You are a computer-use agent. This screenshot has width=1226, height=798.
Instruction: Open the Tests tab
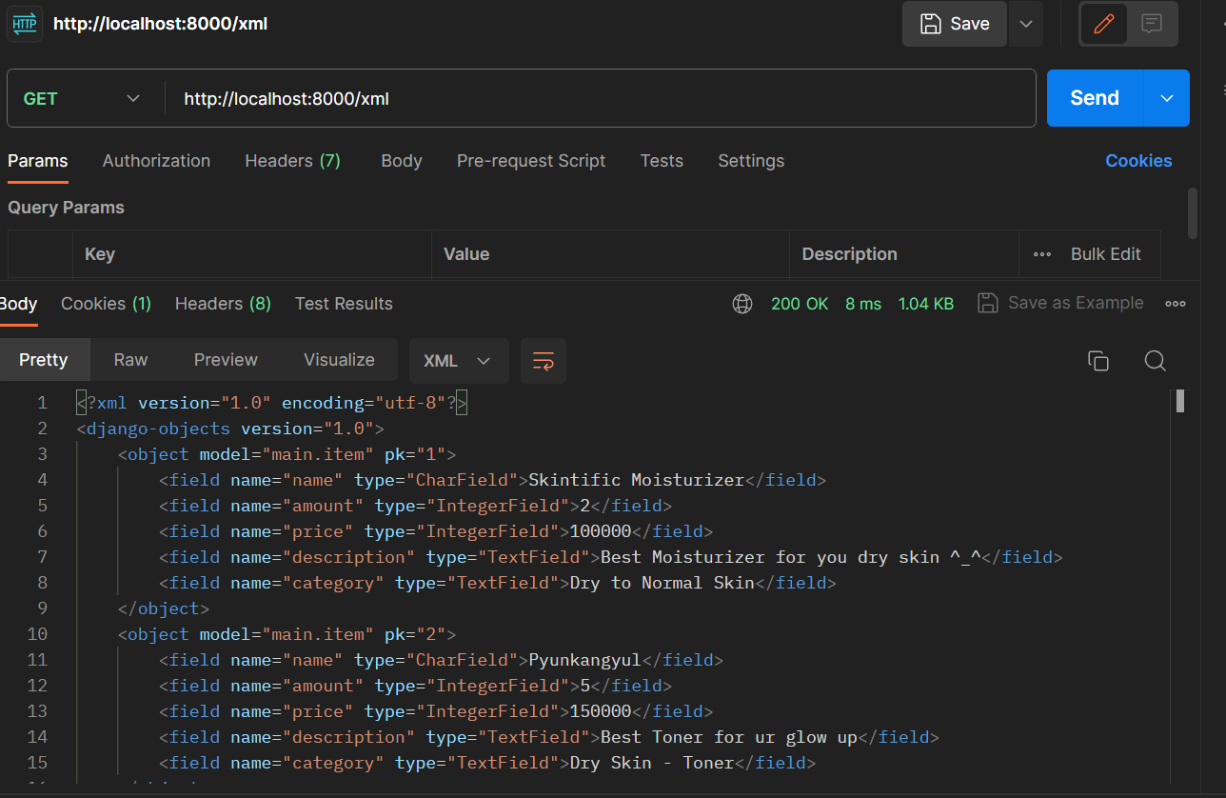662,161
